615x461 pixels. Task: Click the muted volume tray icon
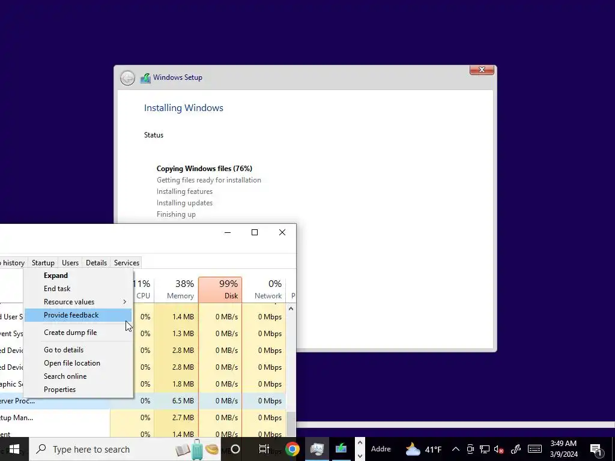coord(499,449)
